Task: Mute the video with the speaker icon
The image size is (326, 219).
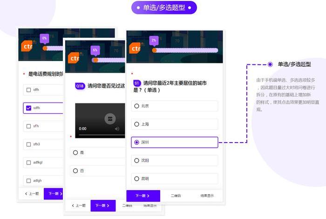Action: [117, 129]
